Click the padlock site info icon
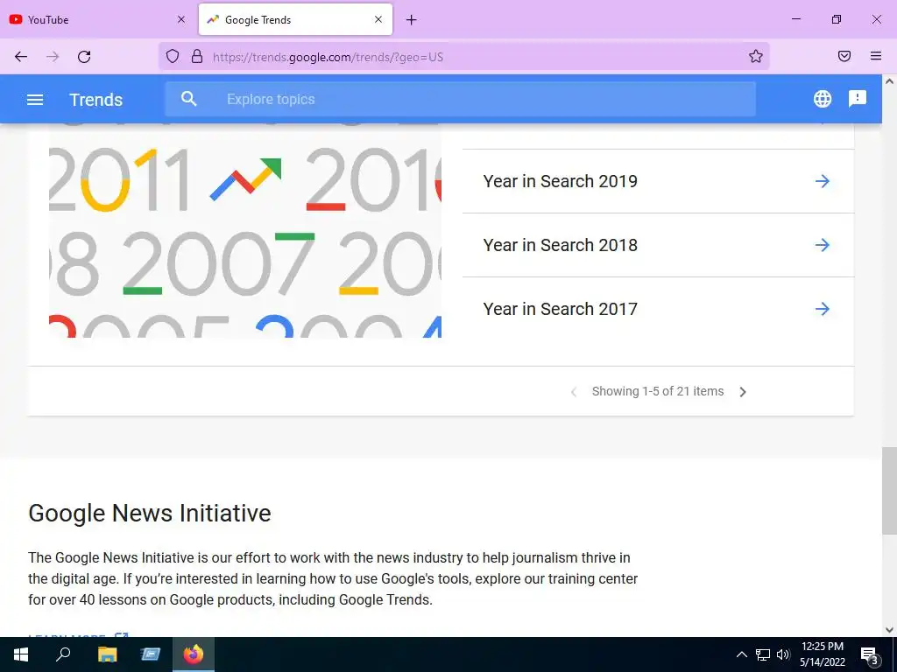 click(x=197, y=56)
